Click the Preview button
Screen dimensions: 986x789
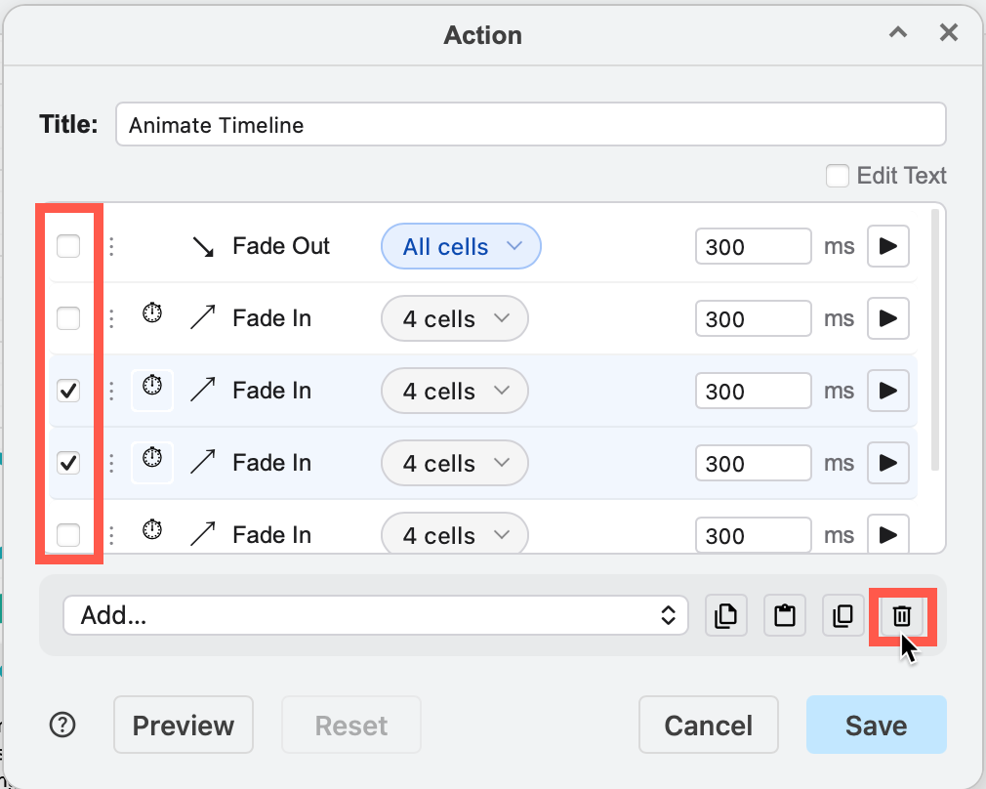click(184, 725)
